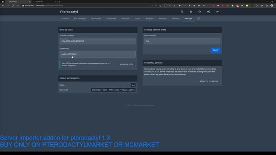The width and height of the screenshot is (276, 155).
Task: Switch to the Console tab
Action: tap(65, 19)
